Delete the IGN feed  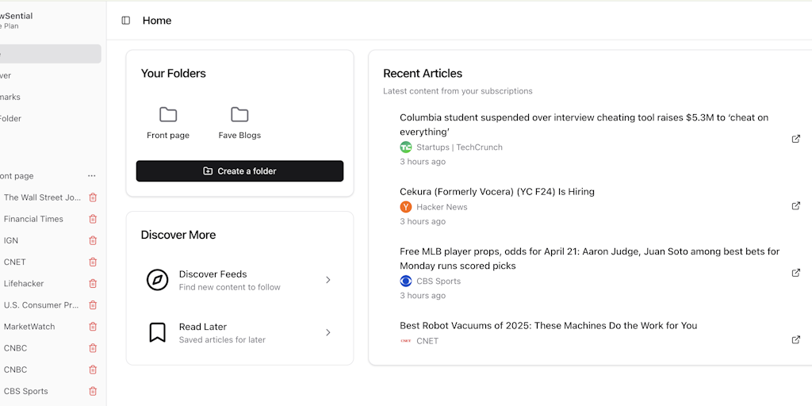[x=93, y=240]
